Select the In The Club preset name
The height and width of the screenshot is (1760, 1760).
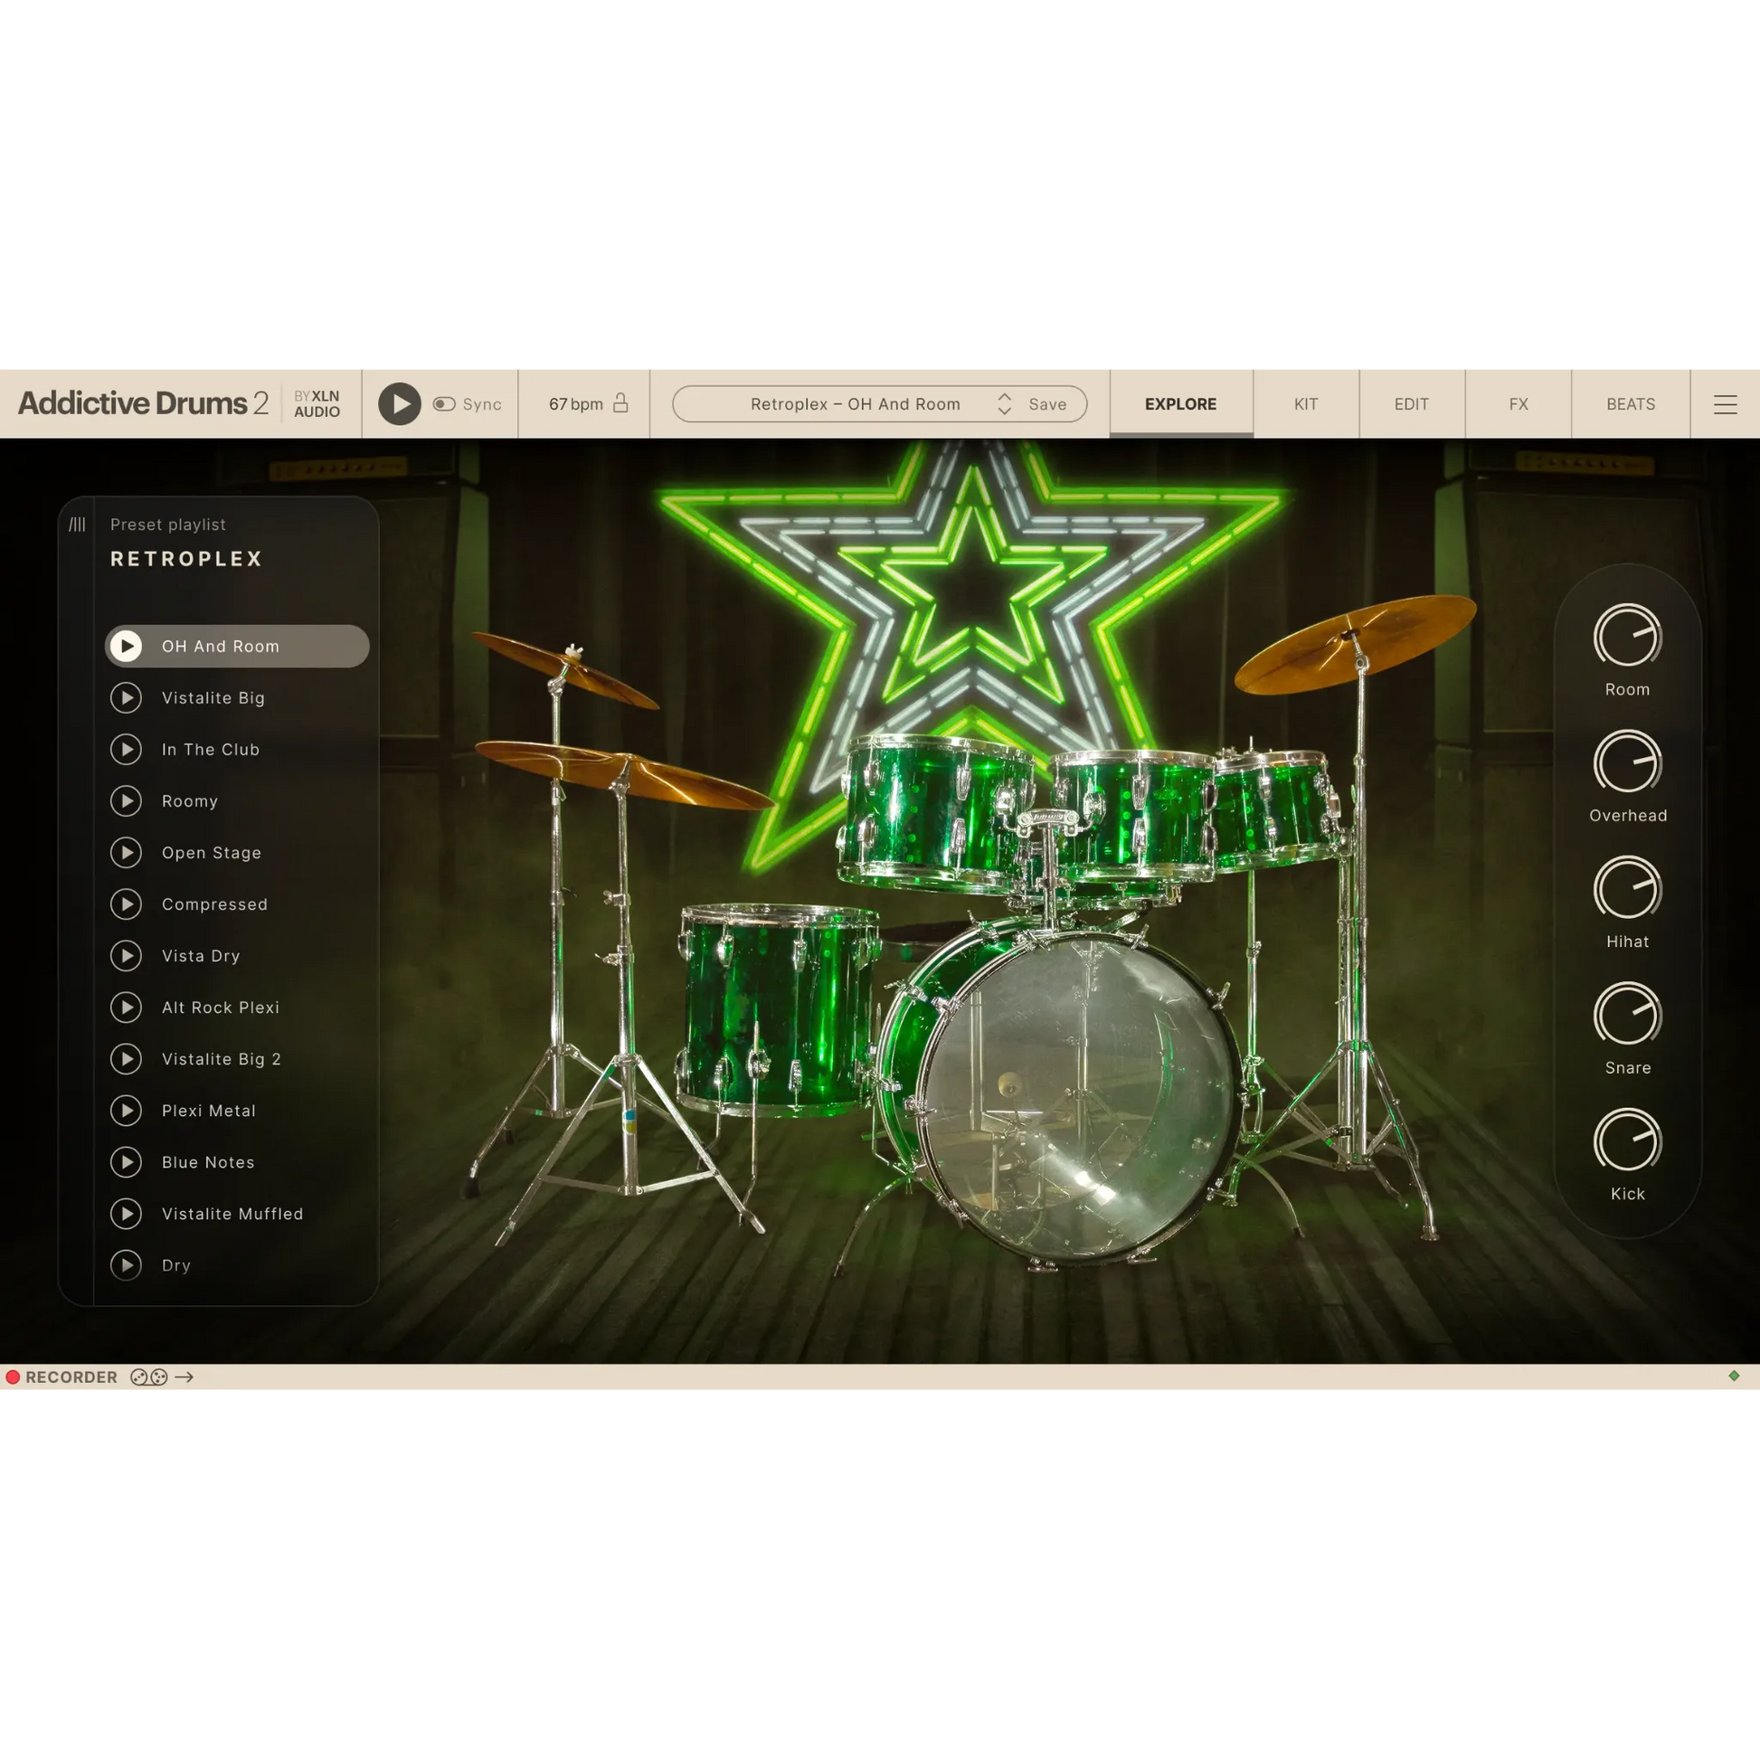pyautogui.click(x=211, y=749)
